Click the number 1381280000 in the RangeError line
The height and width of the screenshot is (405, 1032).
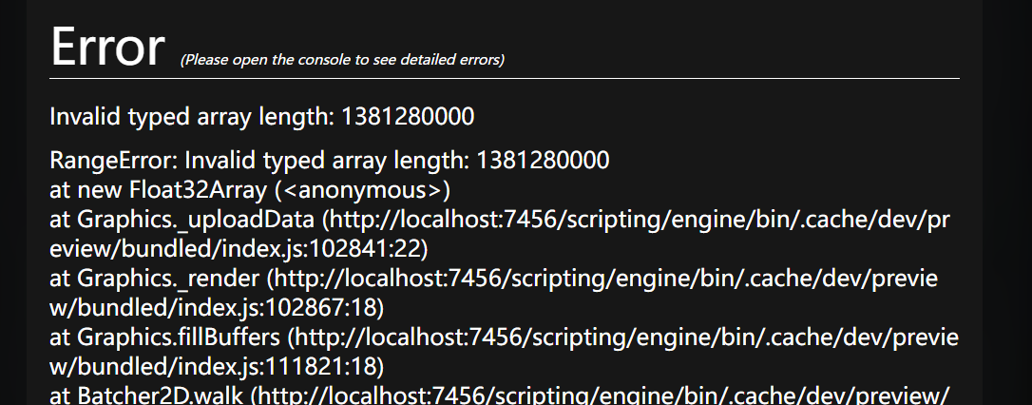click(x=543, y=159)
